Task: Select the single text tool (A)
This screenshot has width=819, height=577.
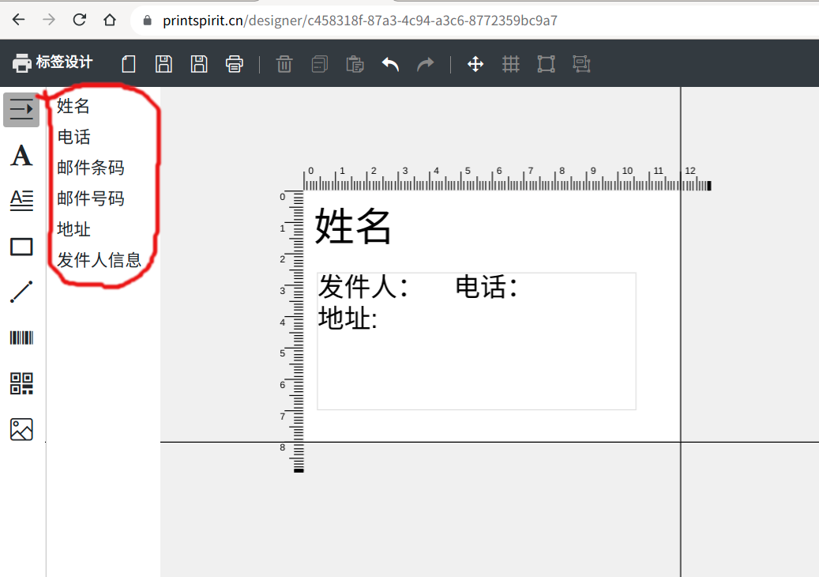Action: (x=21, y=156)
